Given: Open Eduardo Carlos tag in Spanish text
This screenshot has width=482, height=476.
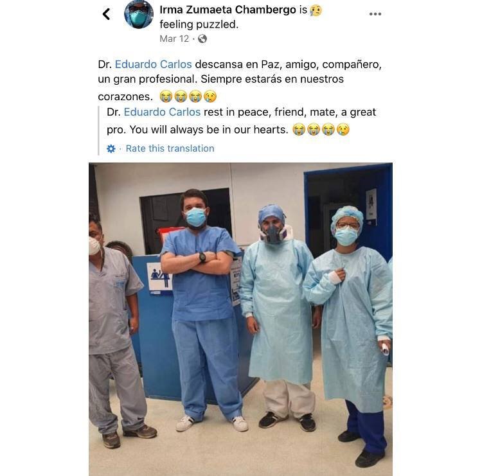Looking at the screenshot, I should coord(153,64).
